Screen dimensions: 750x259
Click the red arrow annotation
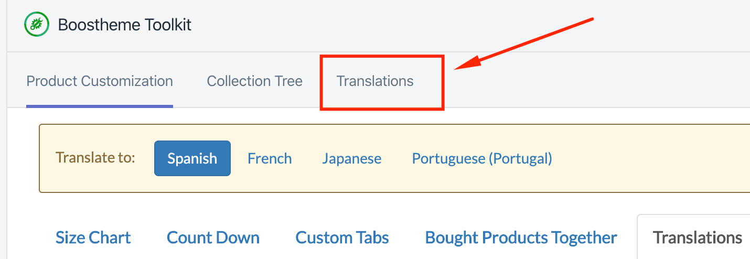(524, 44)
